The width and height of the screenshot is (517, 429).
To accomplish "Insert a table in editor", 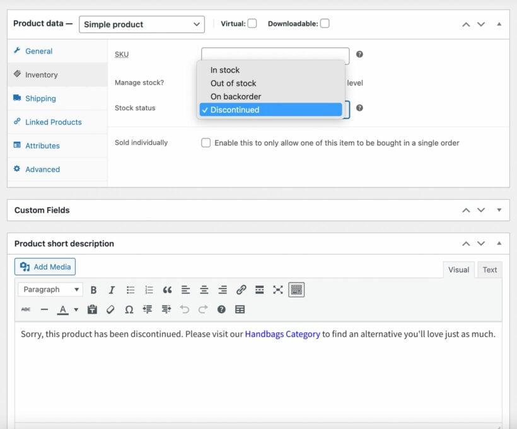I will coord(240,309).
